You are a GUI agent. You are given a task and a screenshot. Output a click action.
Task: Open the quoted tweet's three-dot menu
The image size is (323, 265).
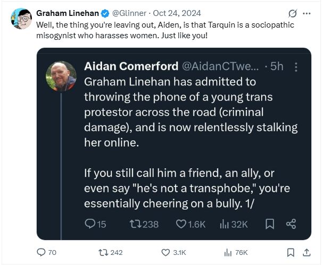296,67
